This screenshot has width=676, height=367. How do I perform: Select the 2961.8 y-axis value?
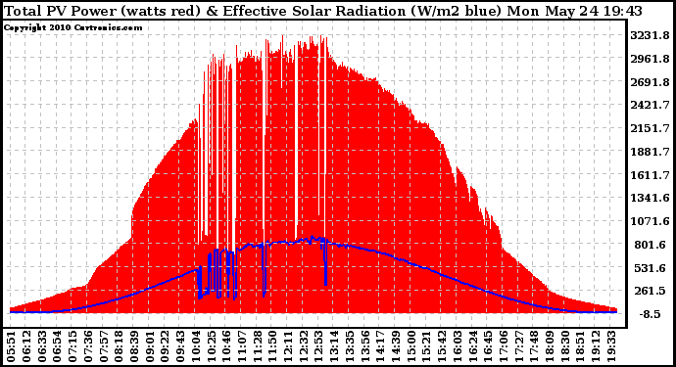(650, 59)
